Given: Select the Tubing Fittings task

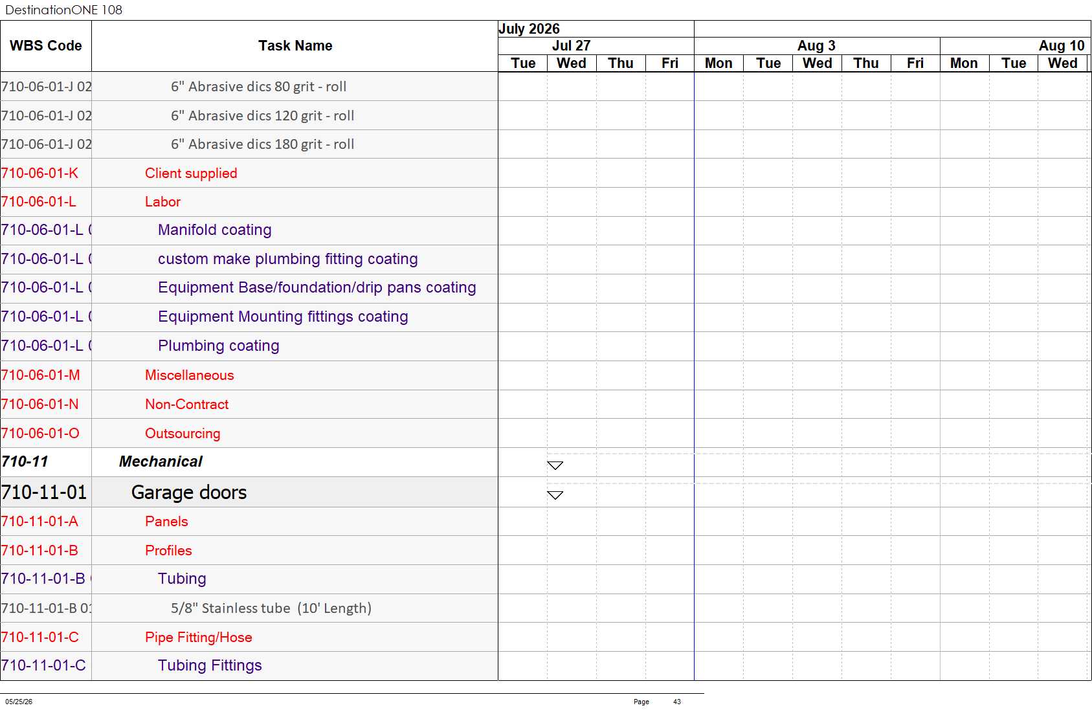Looking at the screenshot, I should click(210, 665).
